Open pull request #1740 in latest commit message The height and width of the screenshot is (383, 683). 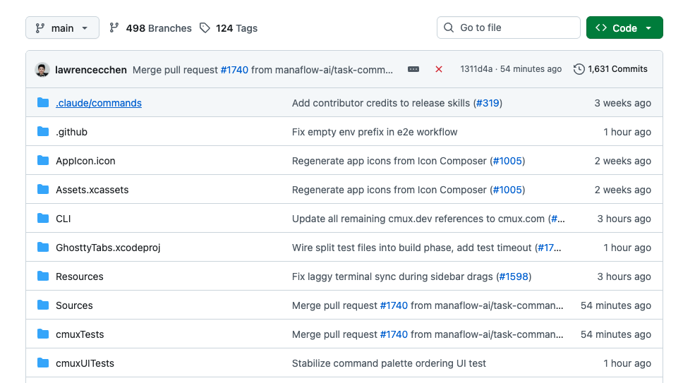tap(234, 70)
